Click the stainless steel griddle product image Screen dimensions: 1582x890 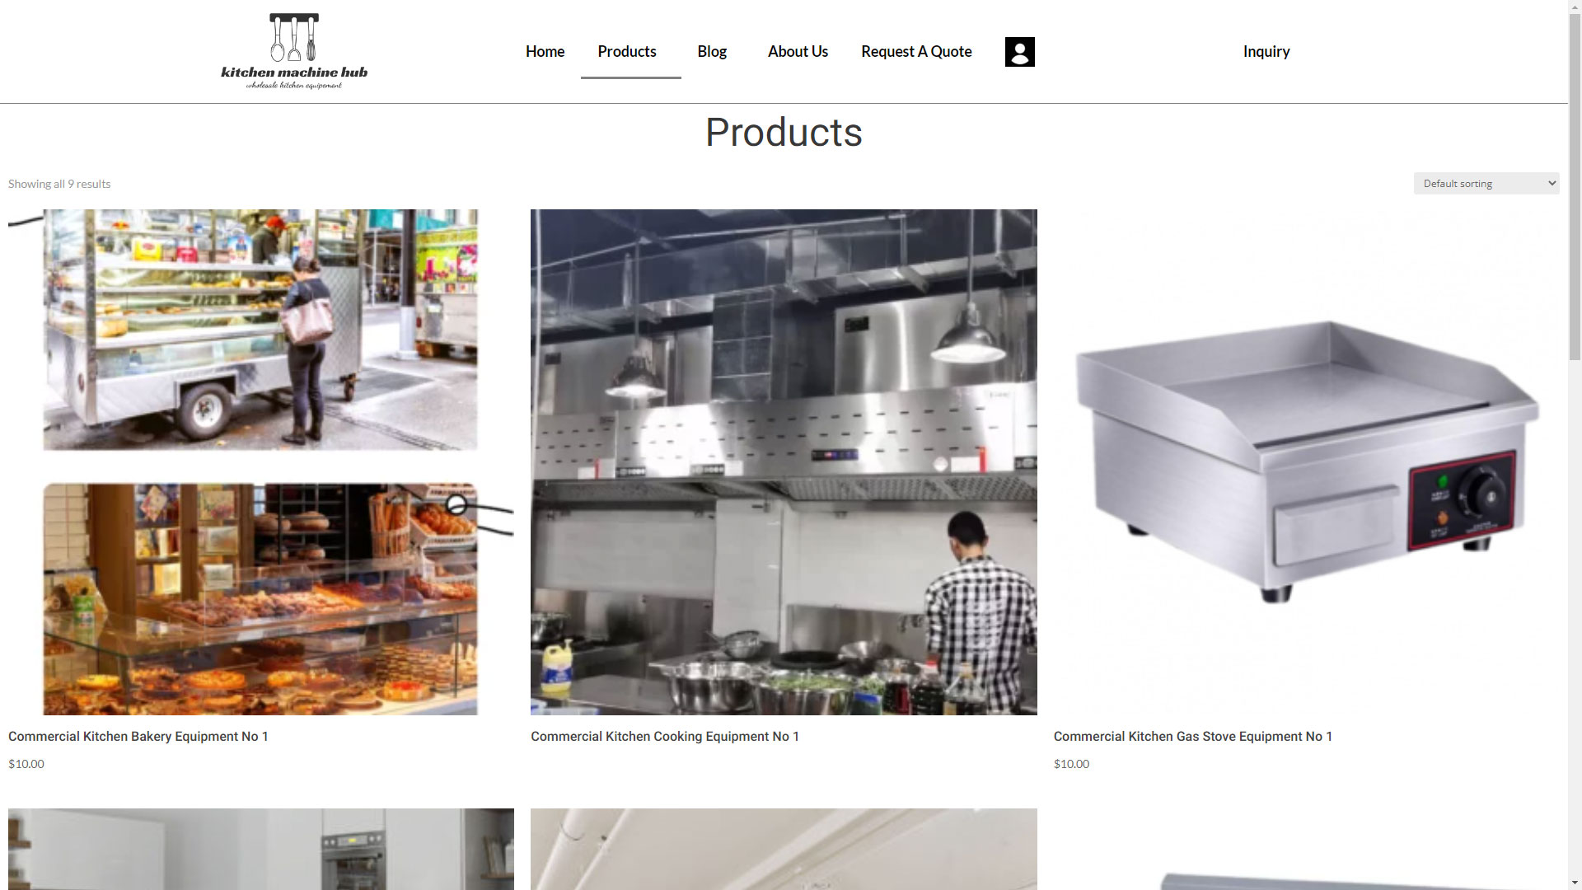pyautogui.click(x=1306, y=462)
